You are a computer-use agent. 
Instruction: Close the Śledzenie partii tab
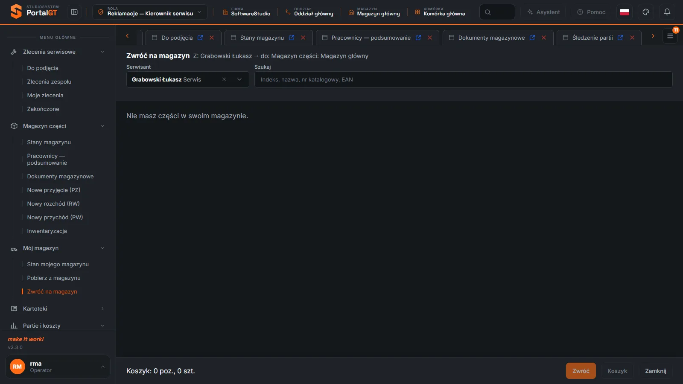(x=632, y=38)
